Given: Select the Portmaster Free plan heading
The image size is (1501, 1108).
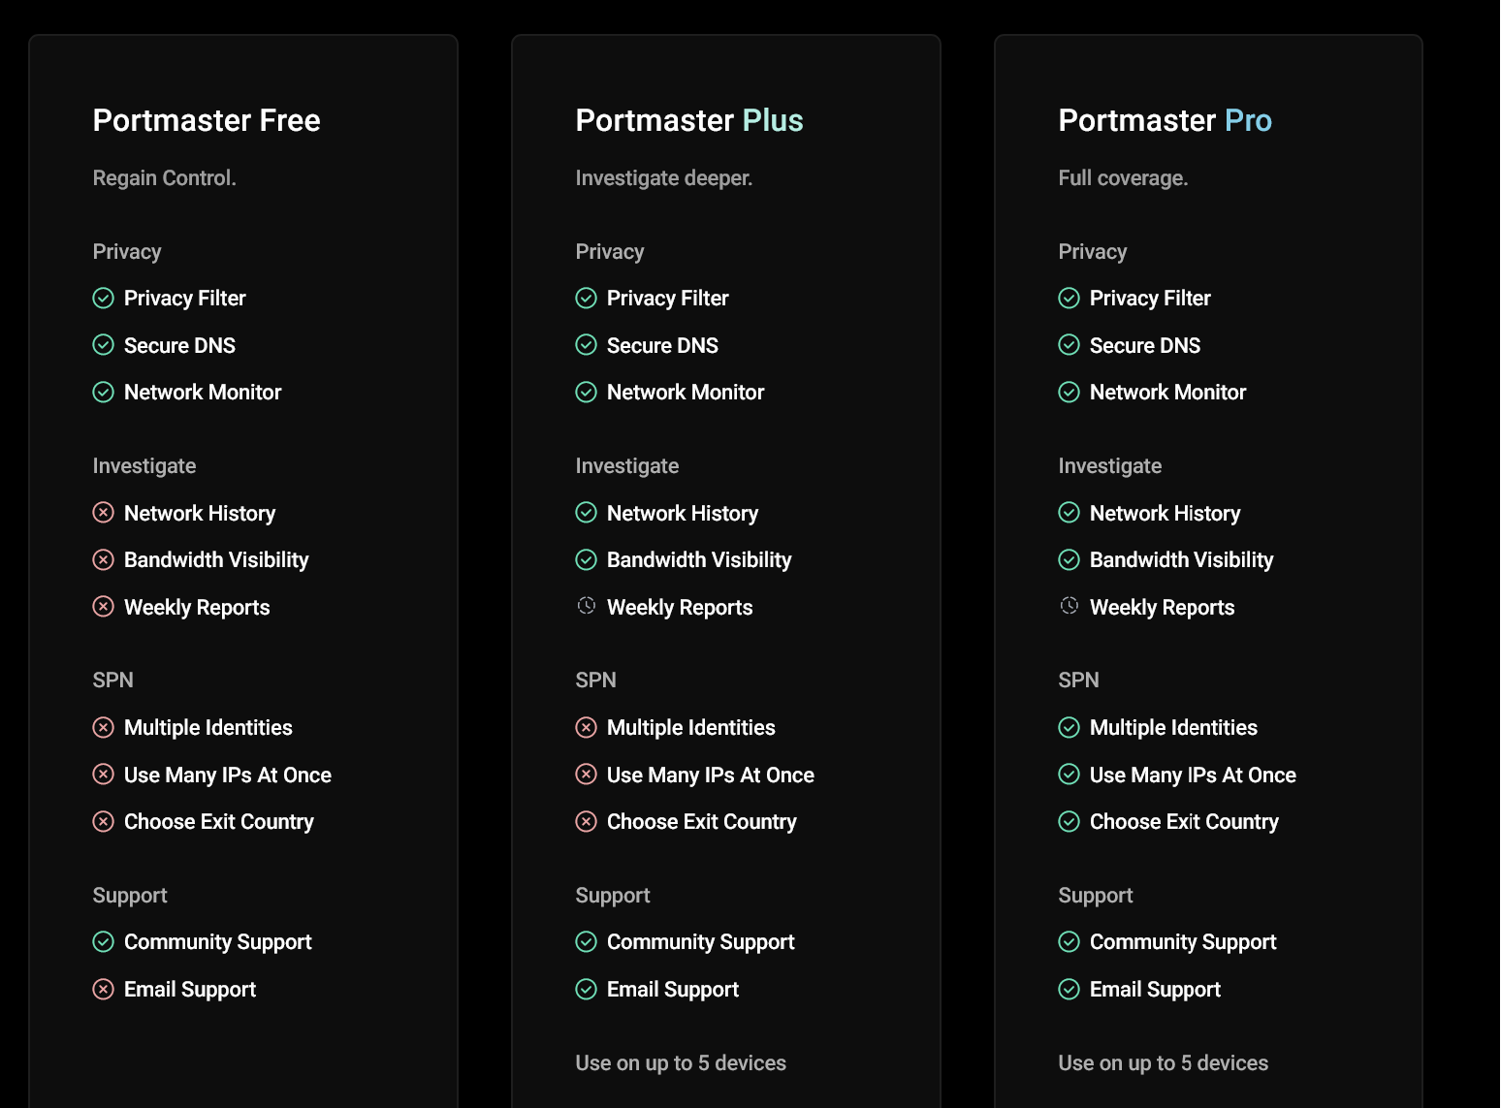Looking at the screenshot, I should (207, 120).
